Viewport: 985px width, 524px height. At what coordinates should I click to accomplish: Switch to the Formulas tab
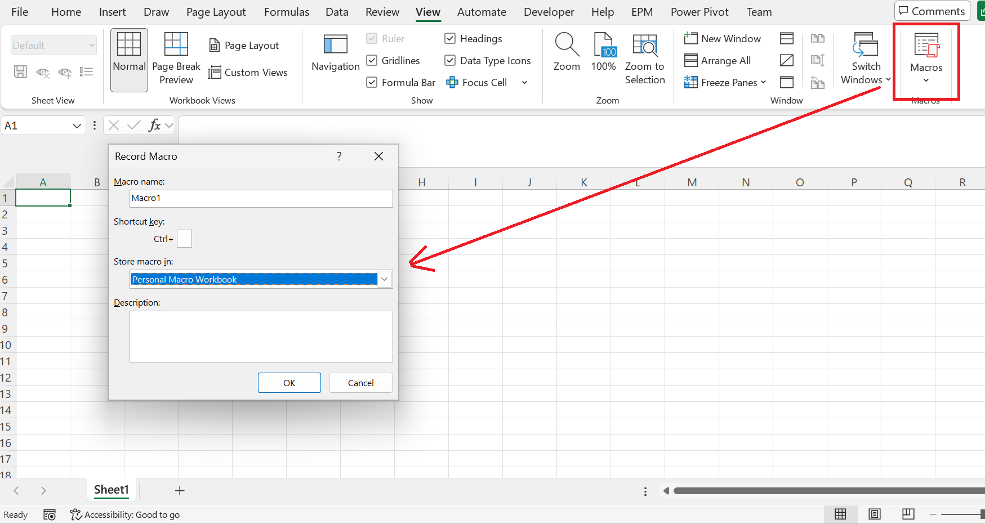pos(287,12)
